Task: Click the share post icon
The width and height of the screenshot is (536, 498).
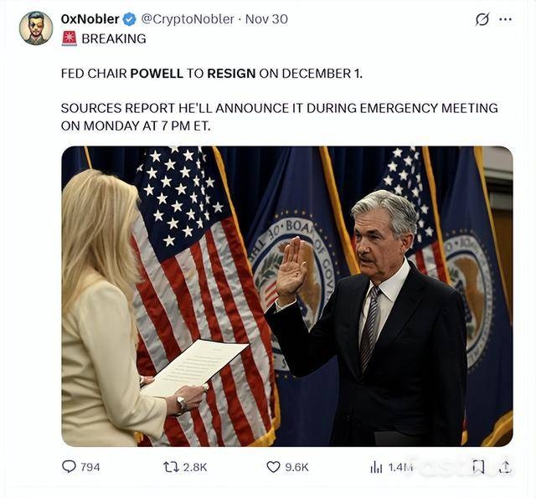Action: click(x=505, y=466)
